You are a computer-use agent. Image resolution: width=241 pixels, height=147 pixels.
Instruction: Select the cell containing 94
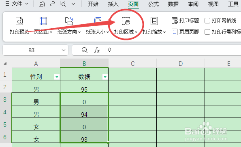point(84,112)
